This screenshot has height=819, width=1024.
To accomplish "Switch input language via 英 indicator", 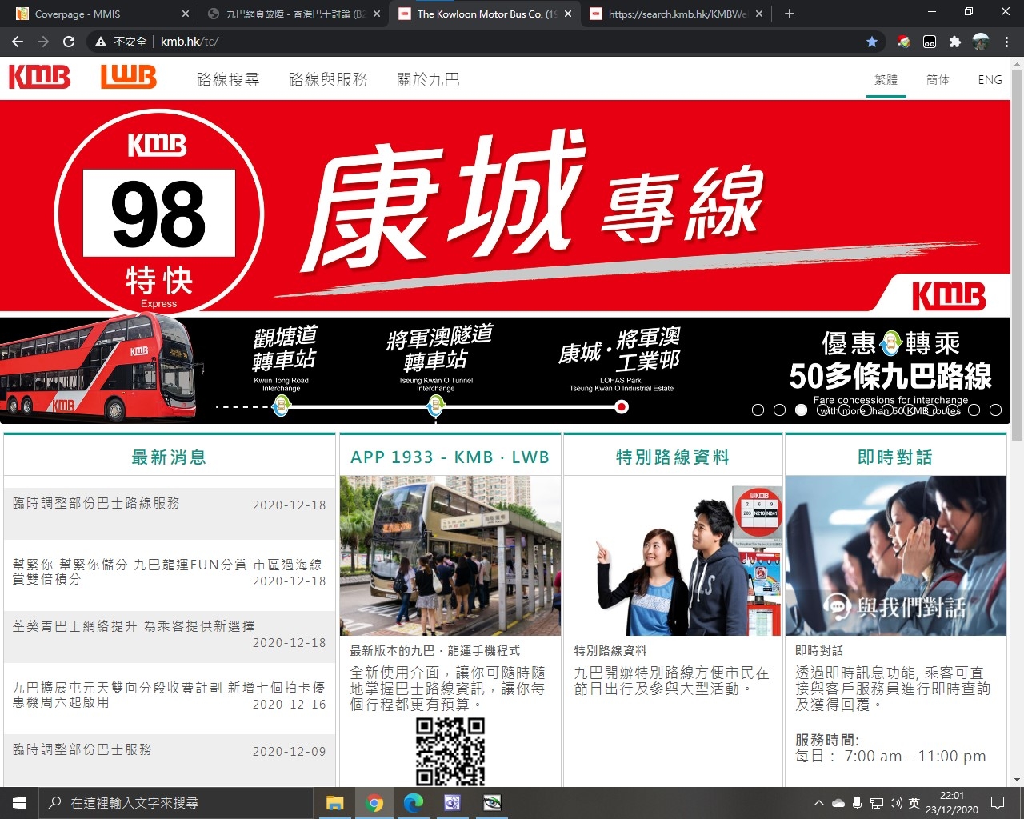I will [914, 803].
